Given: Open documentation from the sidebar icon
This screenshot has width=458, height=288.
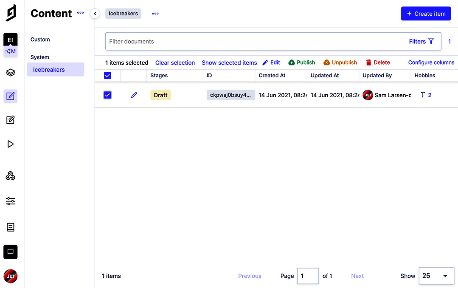Looking at the screenshot, I should pos(10,227).
